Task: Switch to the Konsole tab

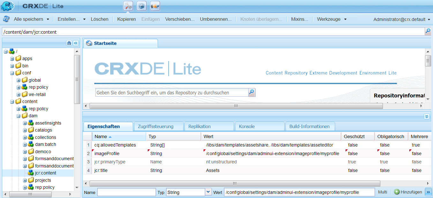Action: click(x=260, y=126)
